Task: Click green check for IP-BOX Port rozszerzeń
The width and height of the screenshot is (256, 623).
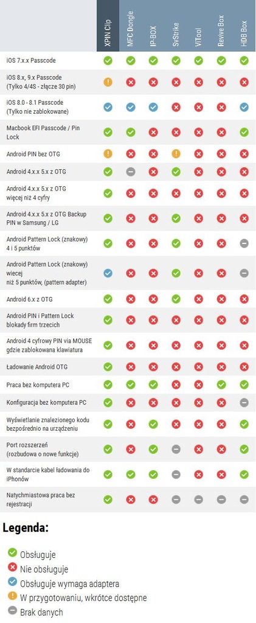Action: pos(153,449)
